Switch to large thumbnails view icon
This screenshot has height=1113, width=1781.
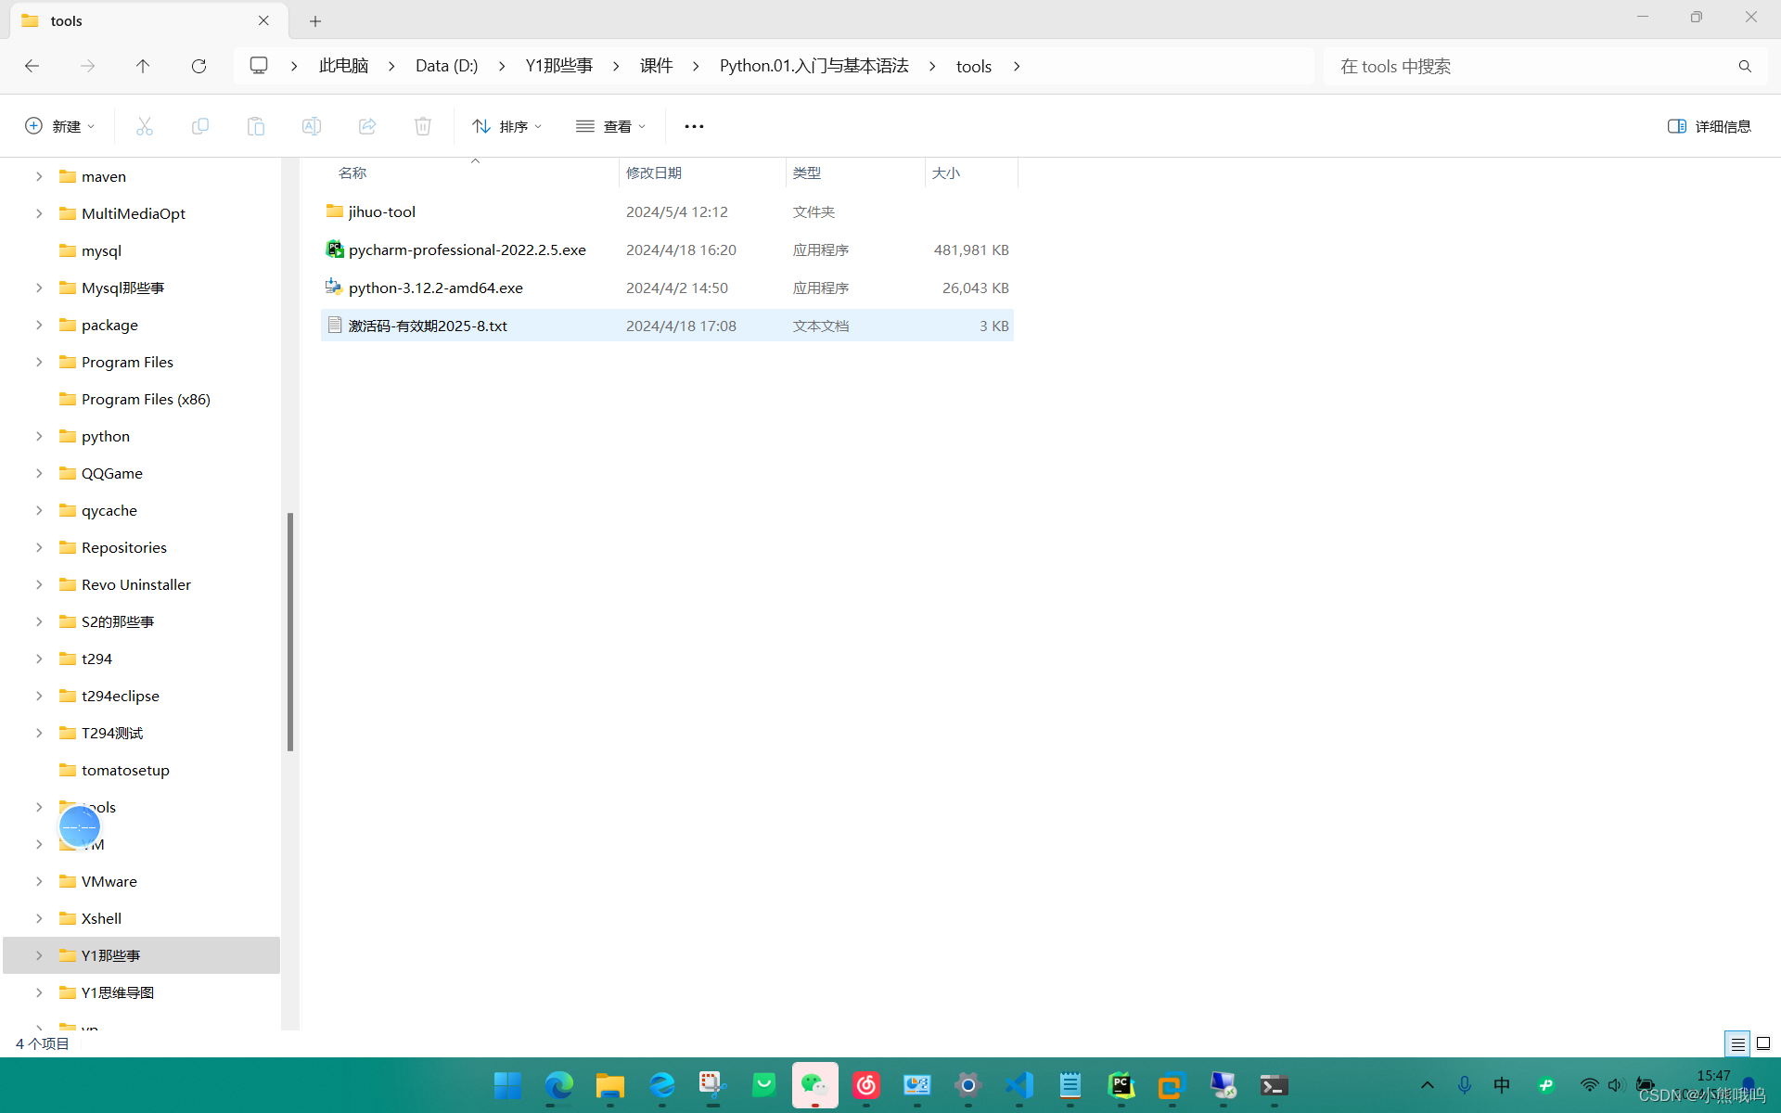(1763, 1043)
